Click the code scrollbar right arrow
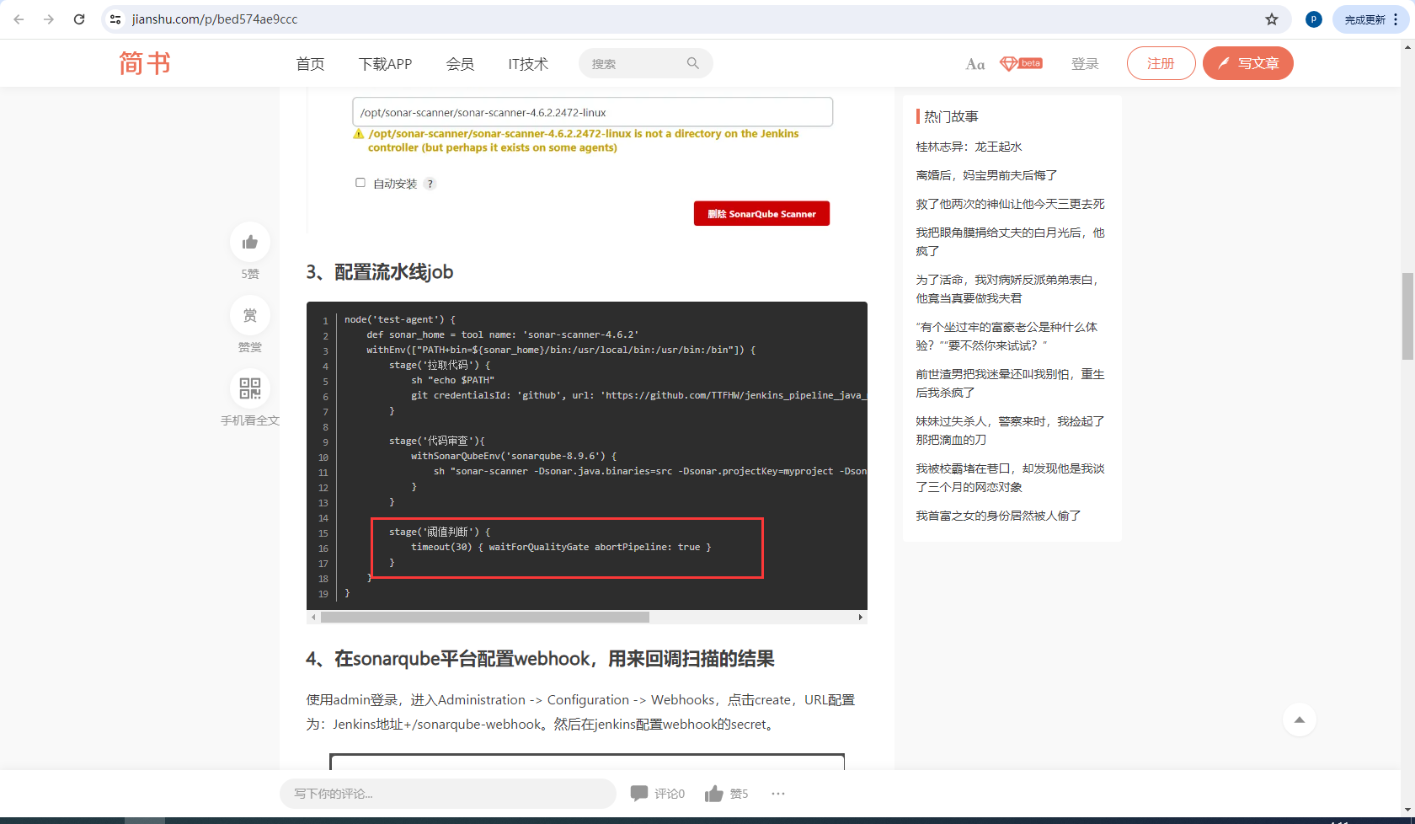The height and width of the screenshot is (824, 1415). 860,618
